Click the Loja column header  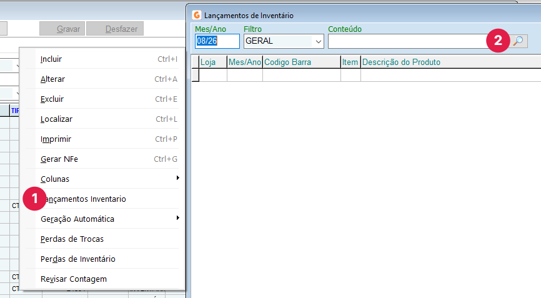point(213,62)
